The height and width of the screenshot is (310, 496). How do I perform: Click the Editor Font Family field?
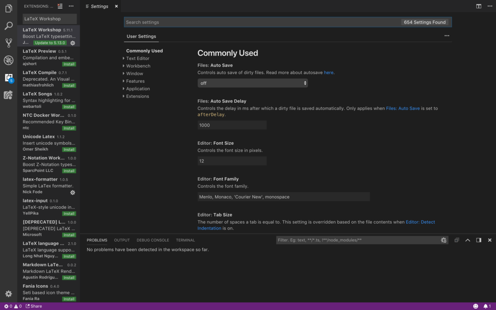(x=283, y=197)
